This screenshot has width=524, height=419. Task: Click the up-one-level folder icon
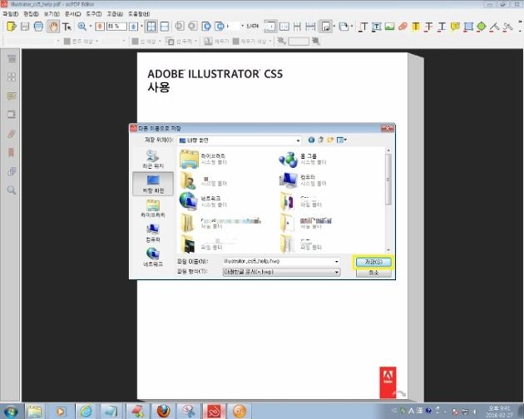click(x=321, y=140)
